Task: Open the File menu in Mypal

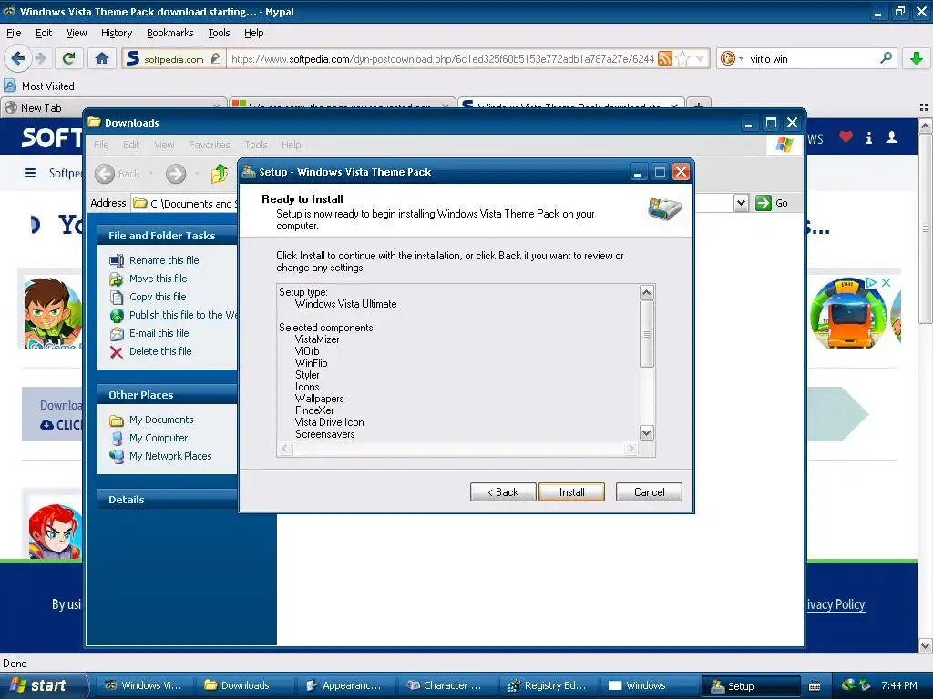Action: [14, 33]
